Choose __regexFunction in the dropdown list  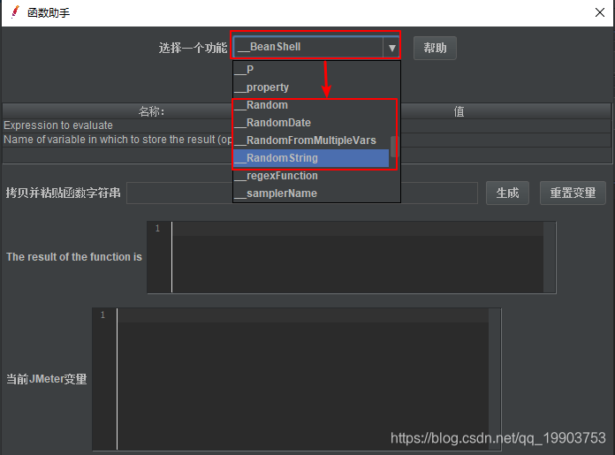(x=312, y=175)
